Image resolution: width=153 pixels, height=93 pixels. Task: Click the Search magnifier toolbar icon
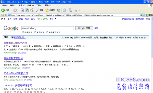coord(37,10)
